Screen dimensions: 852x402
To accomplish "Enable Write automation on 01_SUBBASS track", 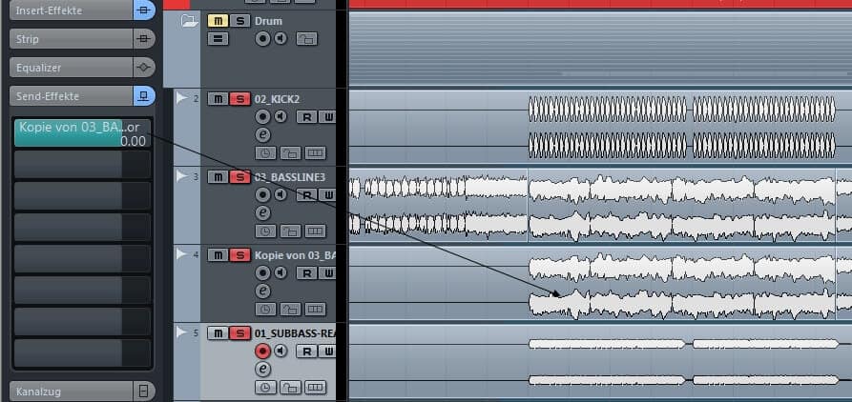I will [327, 351].
